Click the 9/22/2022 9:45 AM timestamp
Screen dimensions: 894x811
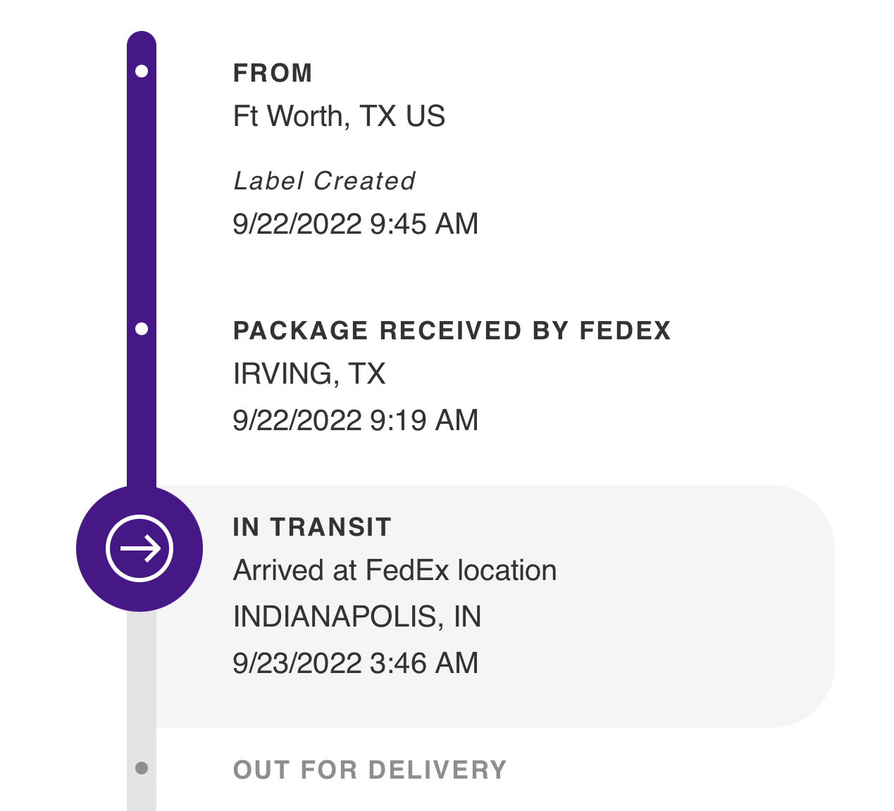[356, 224]
